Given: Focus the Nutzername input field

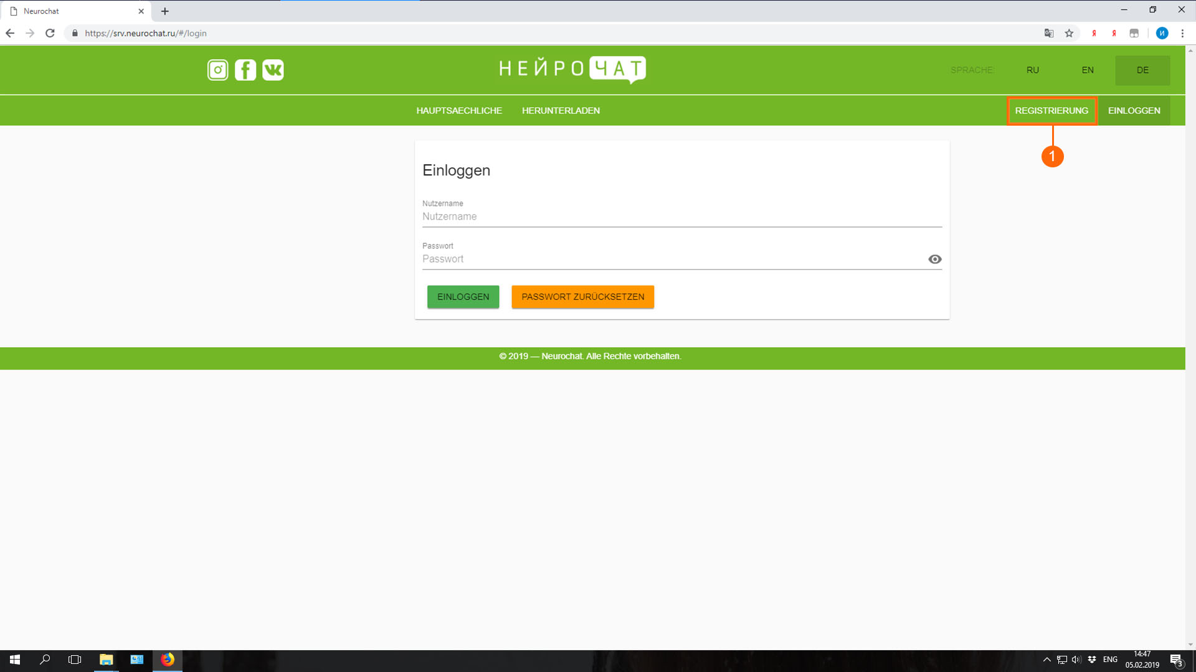Looking at the screenshot, I should click(681, 217).
